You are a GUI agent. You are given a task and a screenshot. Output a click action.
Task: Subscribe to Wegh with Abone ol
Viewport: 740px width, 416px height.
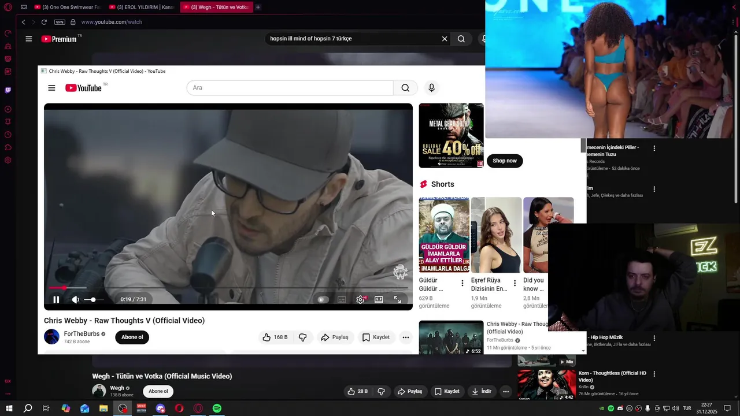point(158,391)
